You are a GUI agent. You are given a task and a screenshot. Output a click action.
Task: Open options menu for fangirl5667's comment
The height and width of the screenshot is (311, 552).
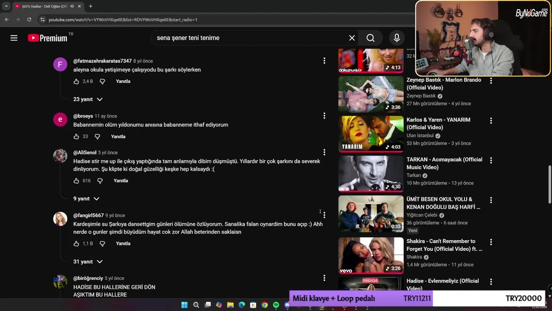pyautogui.click(x=324, y=215)
